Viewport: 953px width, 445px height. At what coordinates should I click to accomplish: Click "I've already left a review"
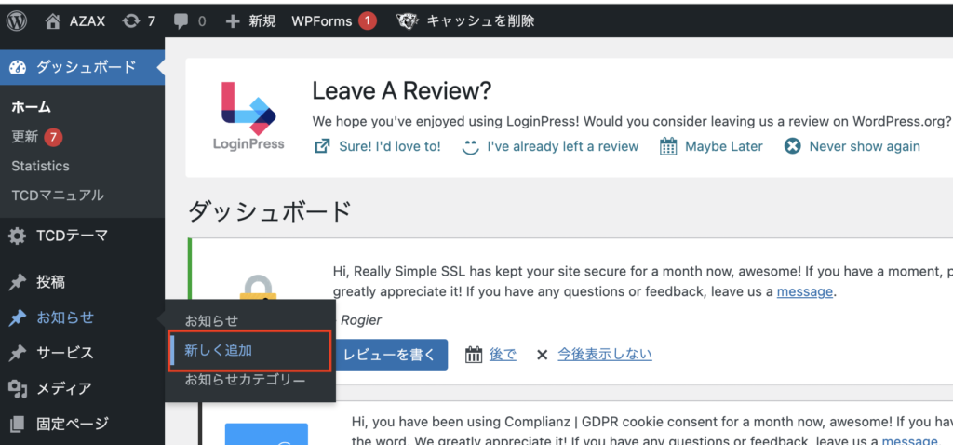563,146
